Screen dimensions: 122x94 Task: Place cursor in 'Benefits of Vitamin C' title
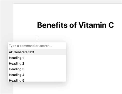75,25
